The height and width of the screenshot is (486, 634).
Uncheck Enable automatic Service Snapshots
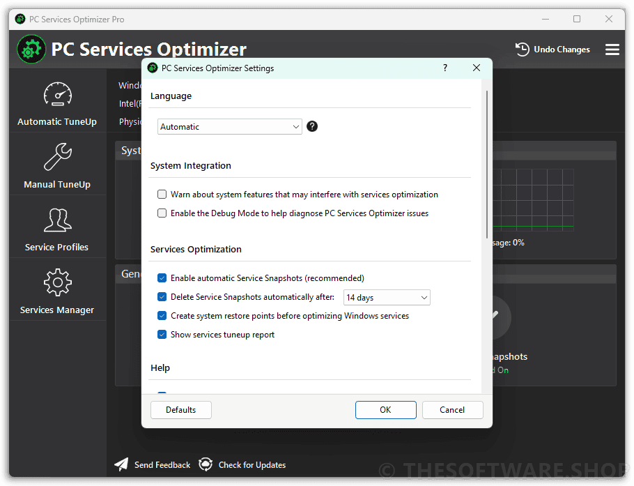(162, 278)
